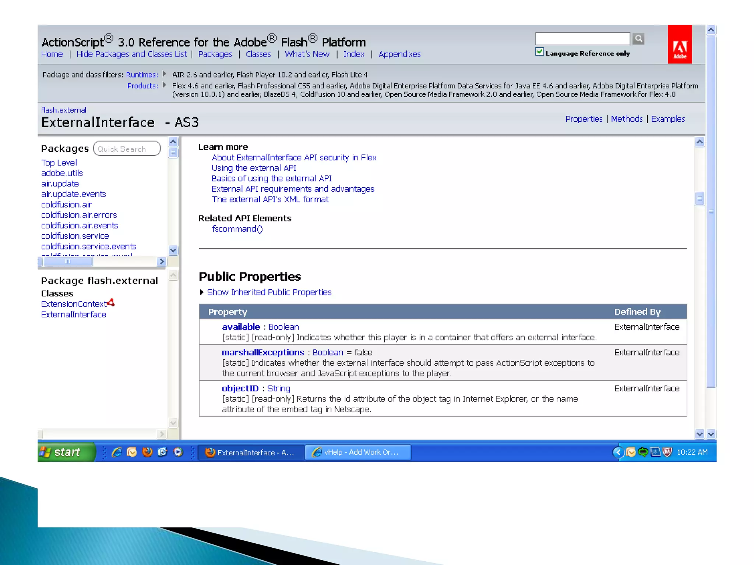Open the available property
This screenshot has width=754, height=565.
(x=241, y=327)
